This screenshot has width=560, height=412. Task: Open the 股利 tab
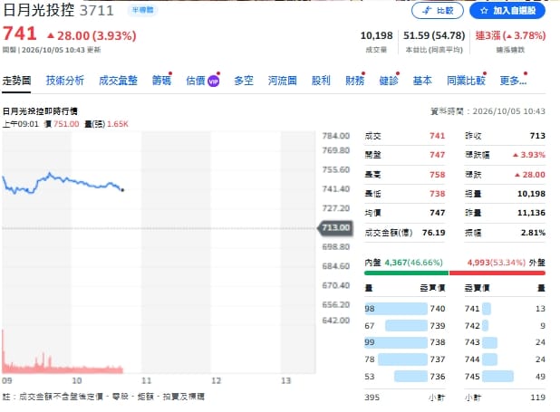(x=321, y=81)
